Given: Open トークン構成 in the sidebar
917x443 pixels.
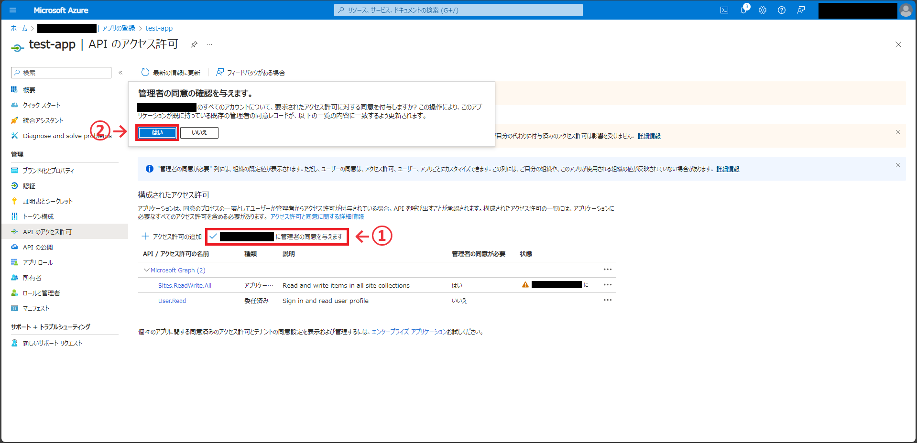Looking at the screenshot, I should [x=37, y=216].
